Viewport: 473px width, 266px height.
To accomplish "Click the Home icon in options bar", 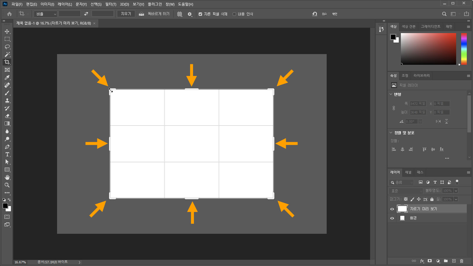I will tap(9, 14).
